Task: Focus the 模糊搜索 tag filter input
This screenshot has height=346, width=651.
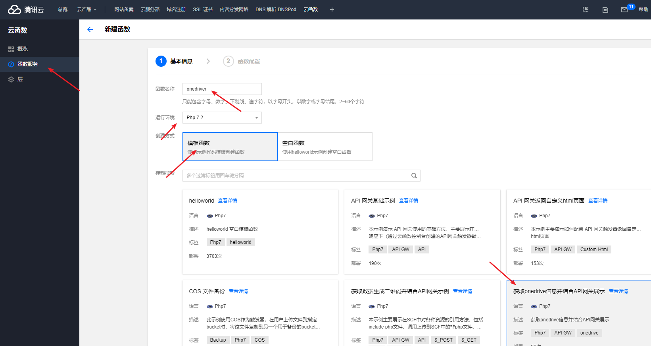Action: coord(301,176)
